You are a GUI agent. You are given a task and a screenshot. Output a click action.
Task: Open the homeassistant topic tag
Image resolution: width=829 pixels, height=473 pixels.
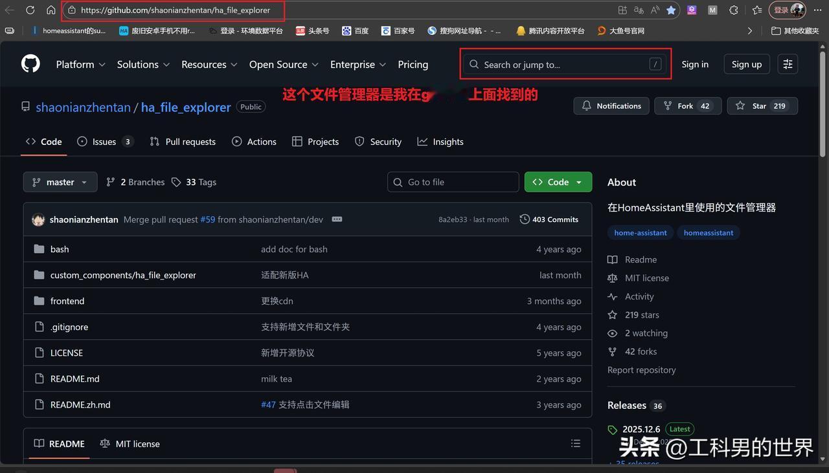point(709,232)
